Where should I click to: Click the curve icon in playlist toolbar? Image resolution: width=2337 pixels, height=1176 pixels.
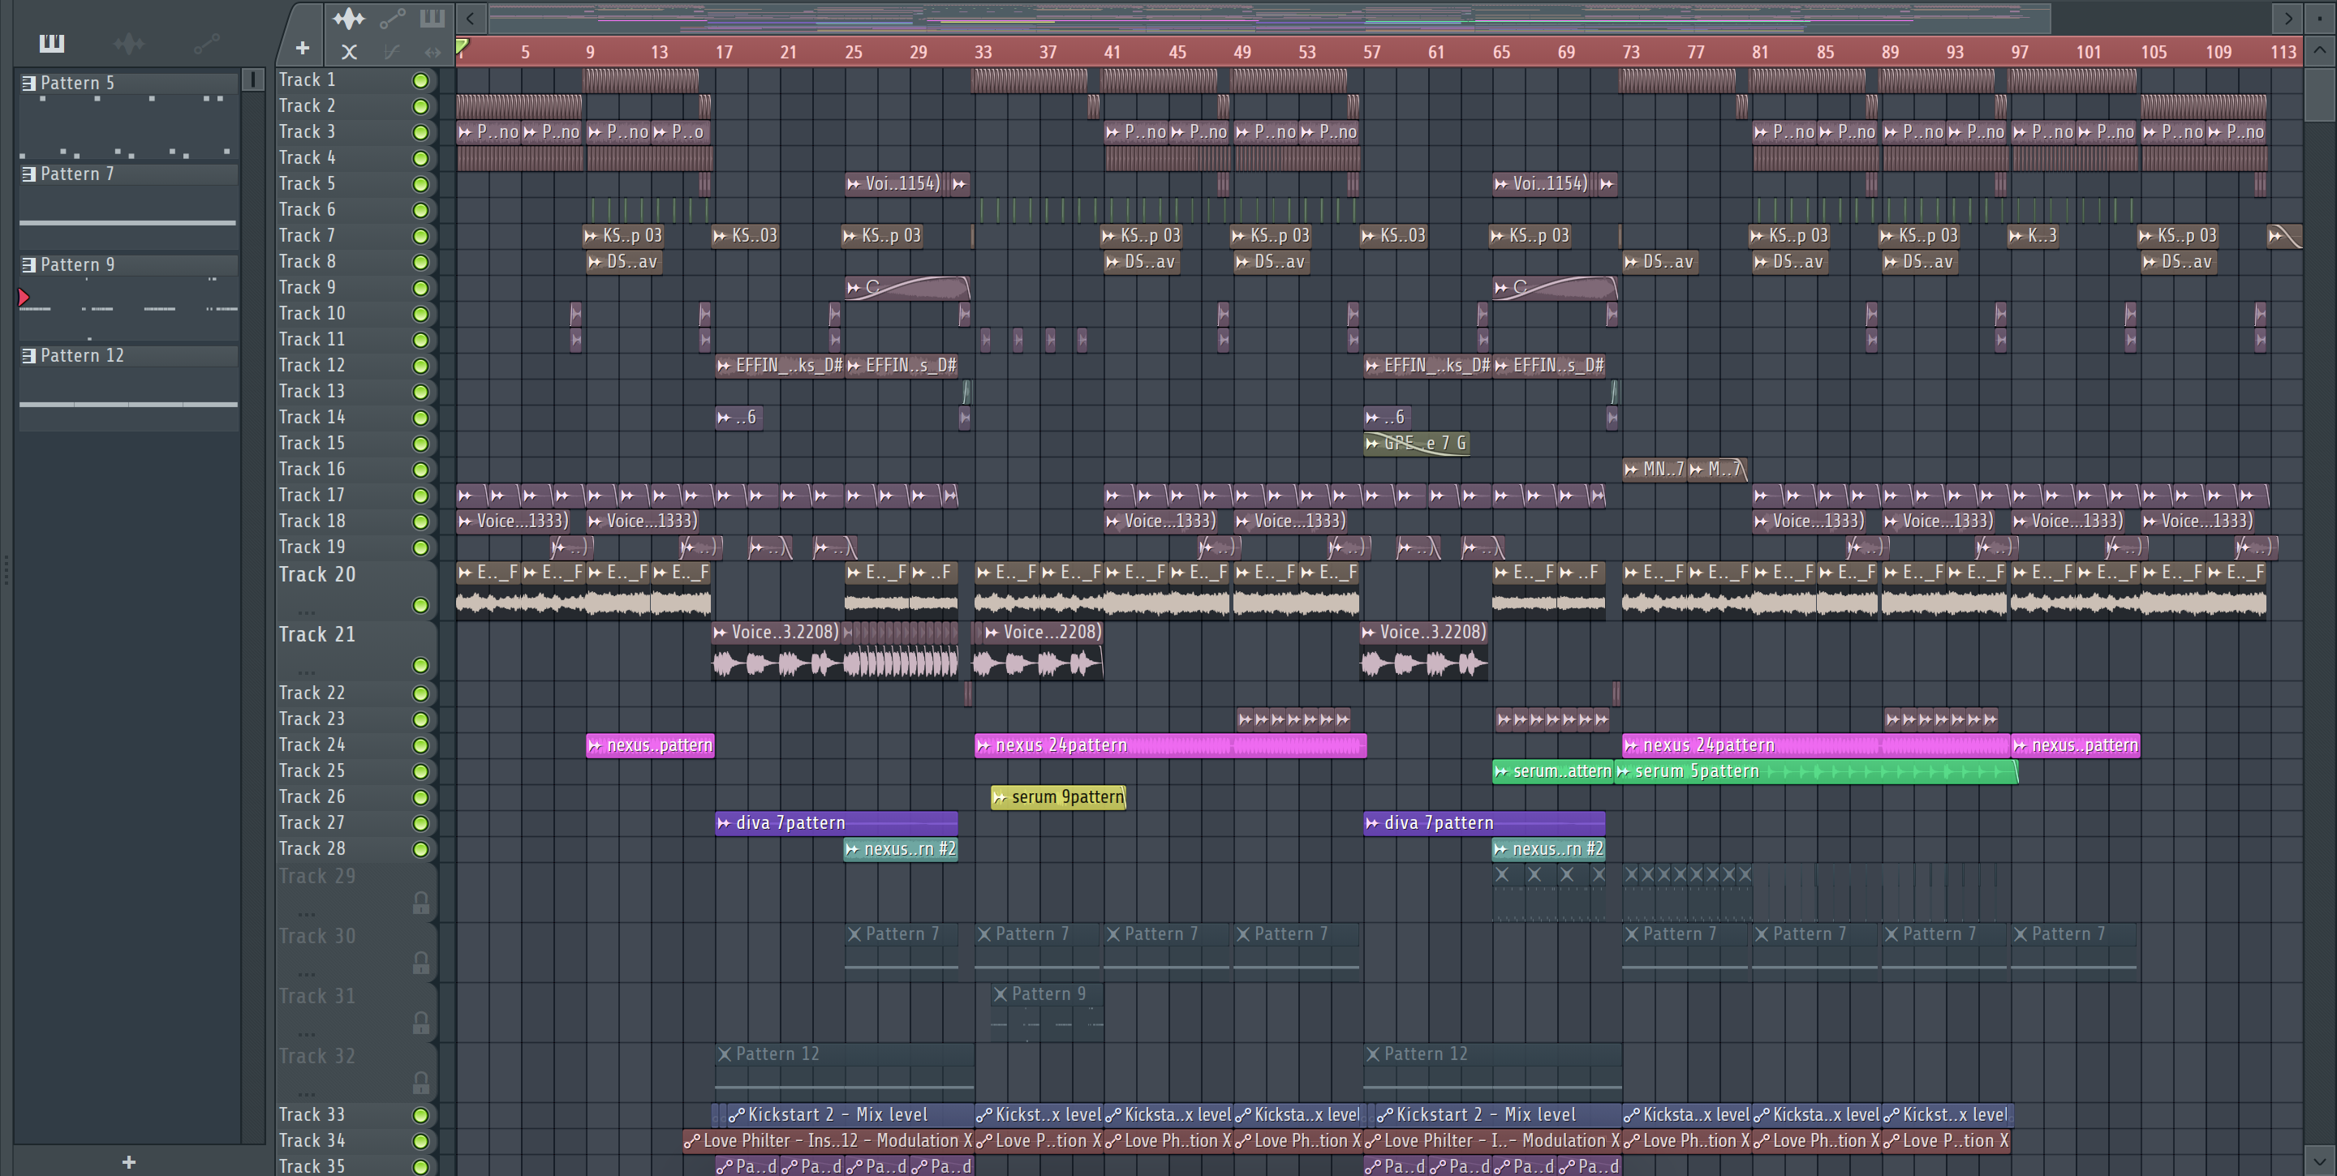click(x=392, y=52)
